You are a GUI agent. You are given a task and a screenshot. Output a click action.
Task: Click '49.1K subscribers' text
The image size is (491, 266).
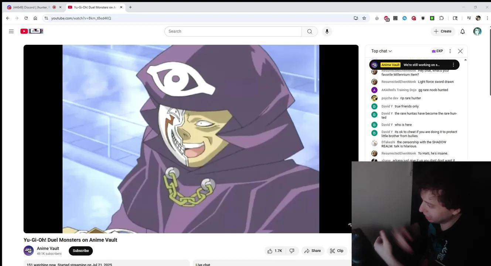(x=49, y=254)
